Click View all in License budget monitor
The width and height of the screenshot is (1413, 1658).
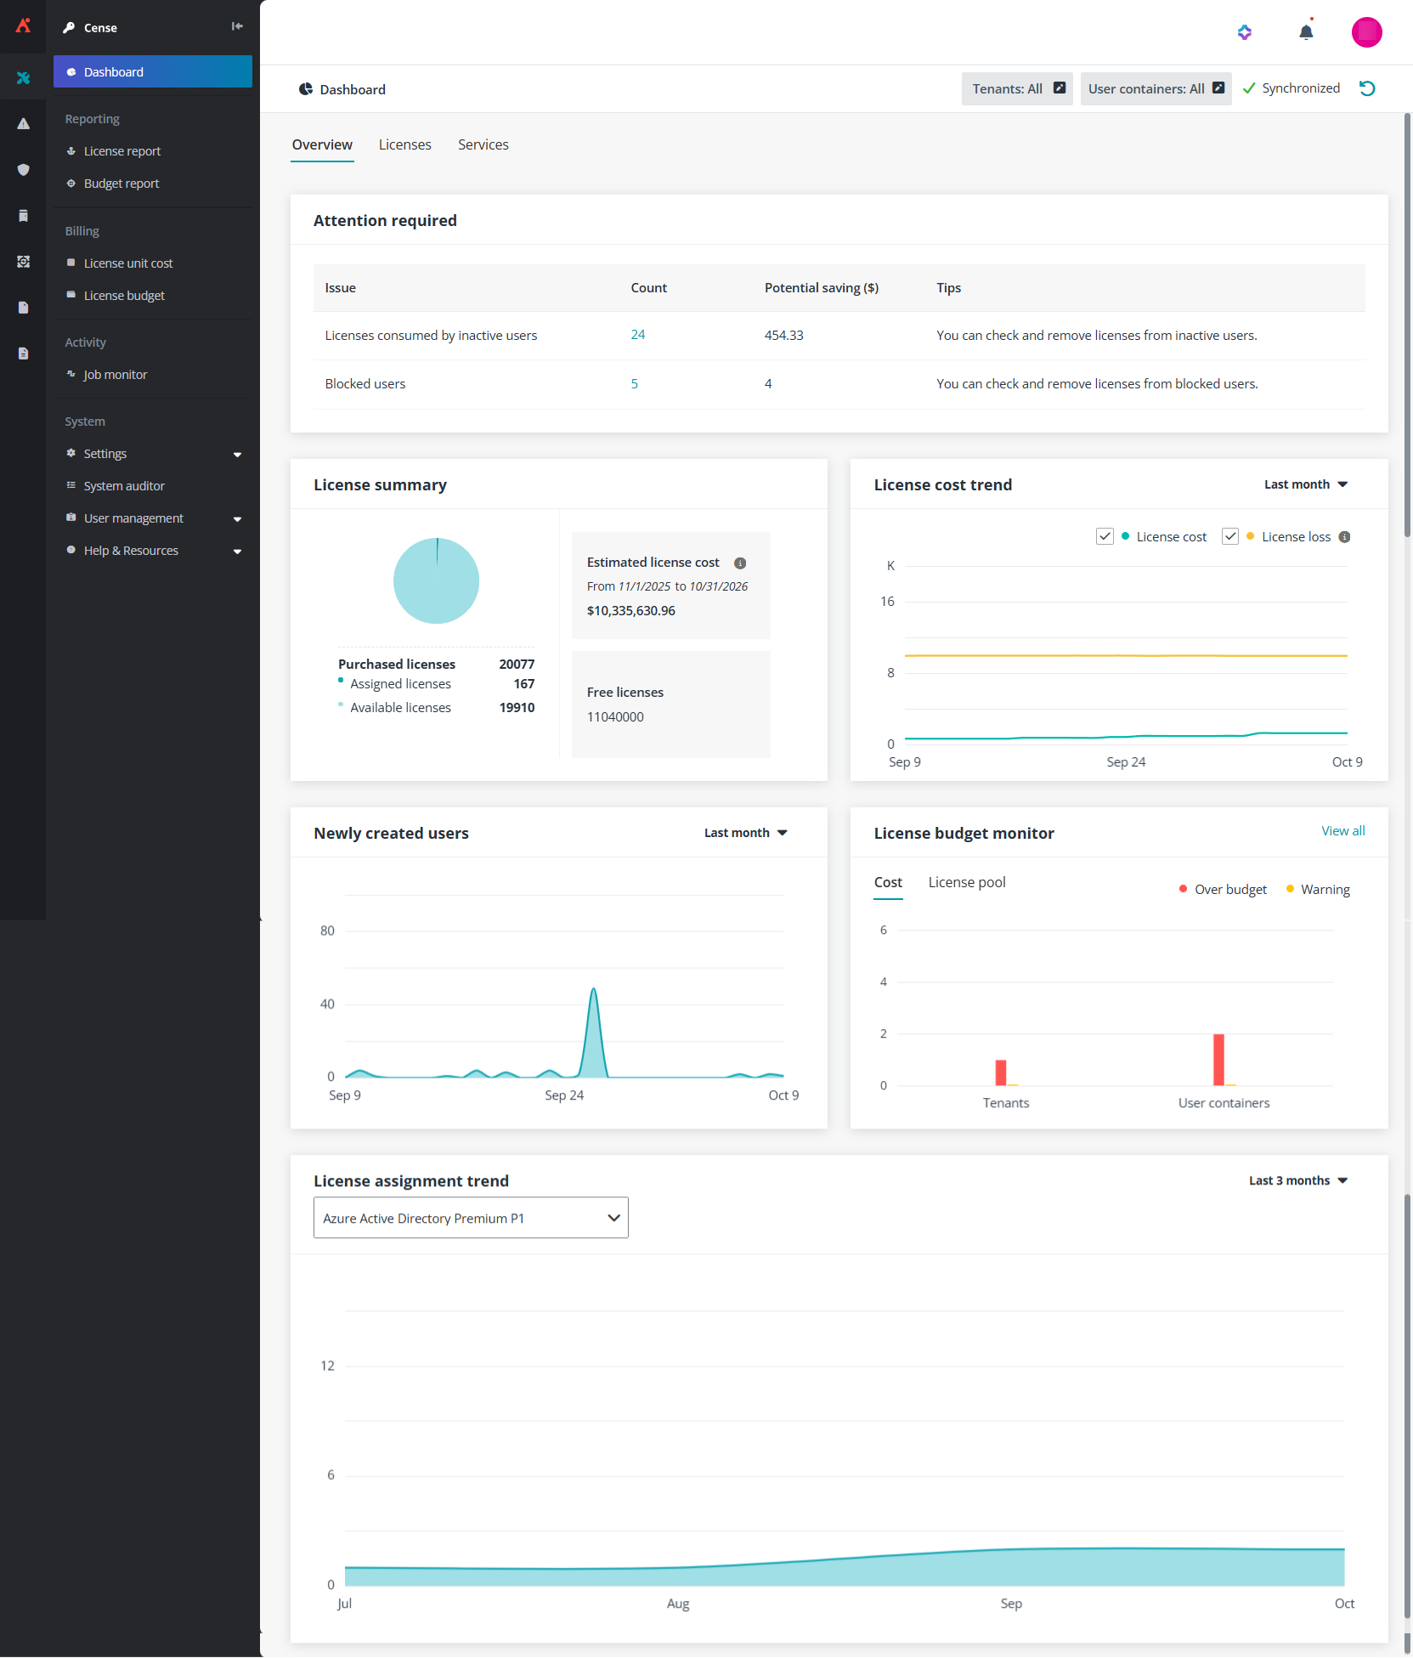1342,831
